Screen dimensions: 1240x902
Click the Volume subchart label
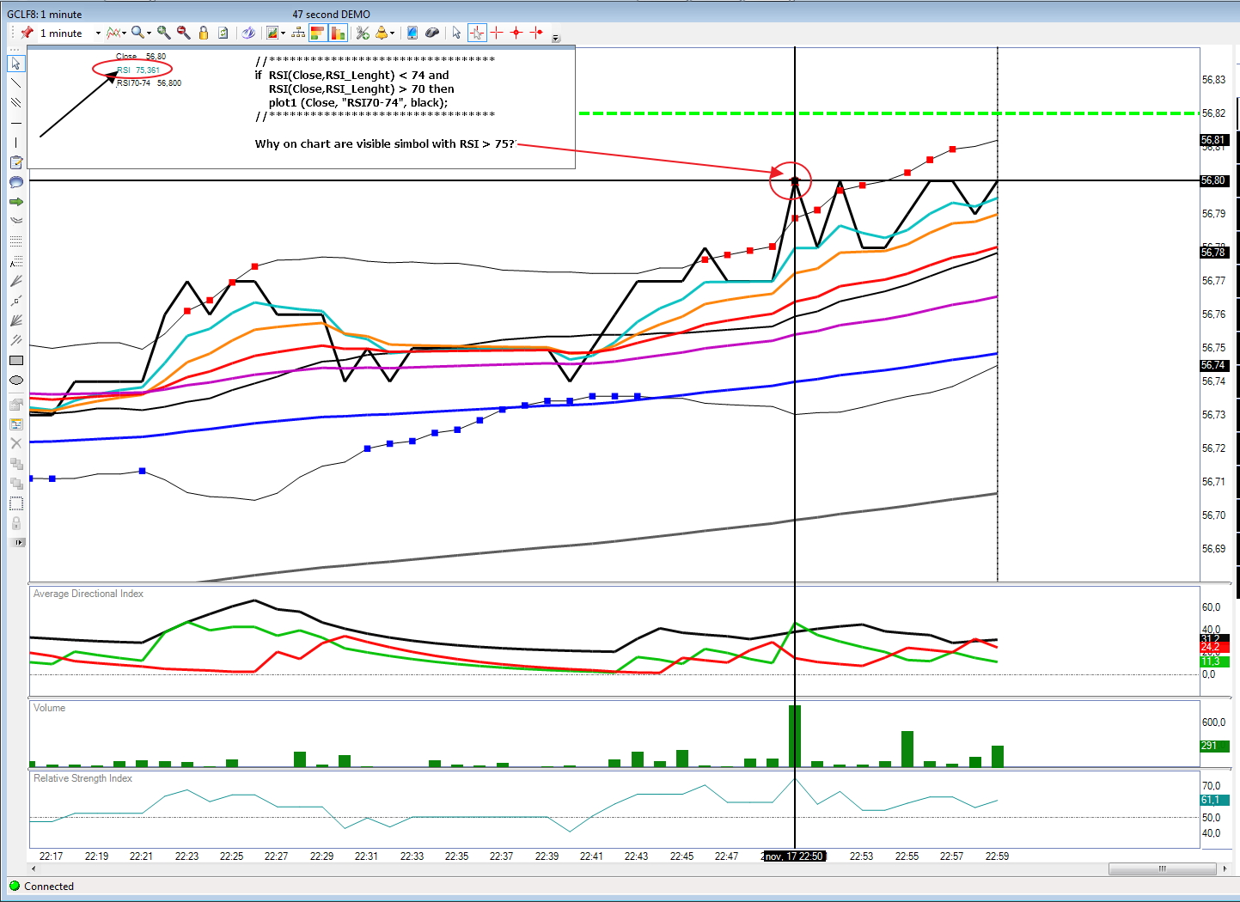click(x=49, y=708)
